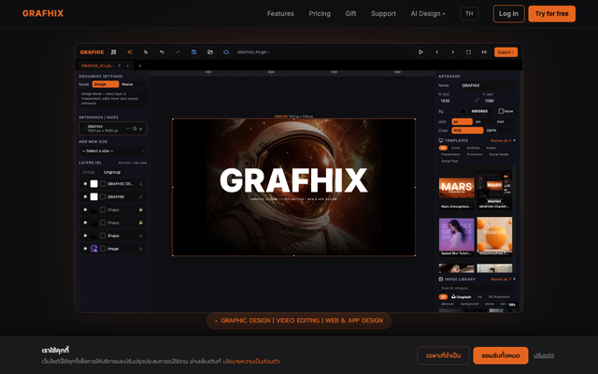Open file with the folder icon
598x374 pixels.
pyautogui.click(x=209, y=52)
